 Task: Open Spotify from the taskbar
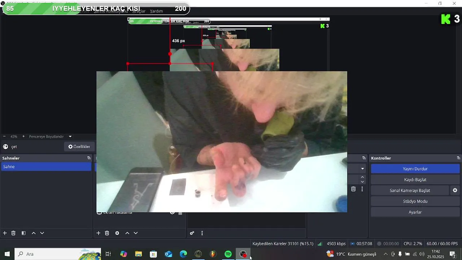click(x=228, y=254)
